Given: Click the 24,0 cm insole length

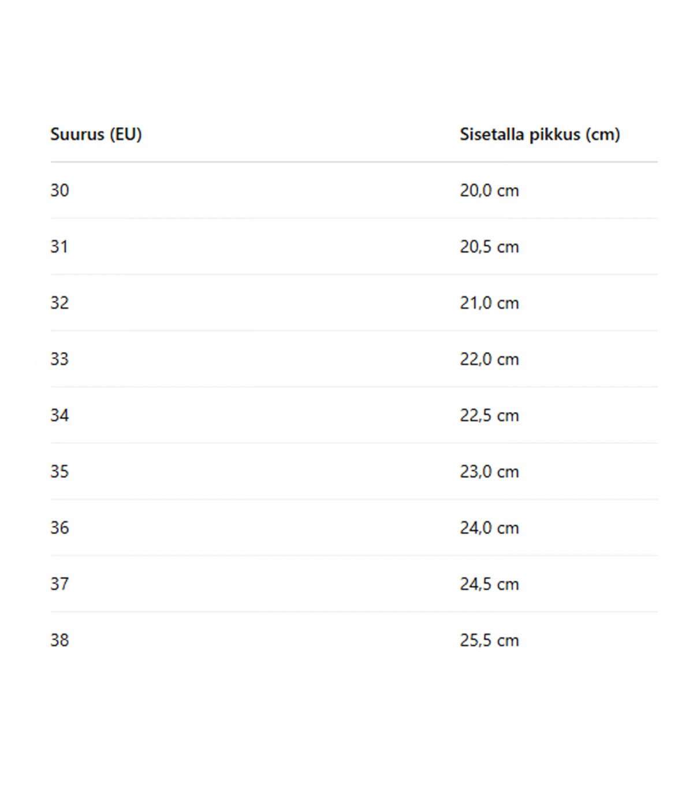Looking at the screenshot, I should [489, 527].
